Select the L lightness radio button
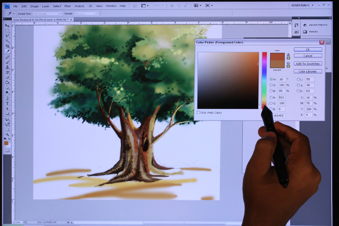Image resolution: width=339 pixels, height=226 pixels. coord(298,79)
